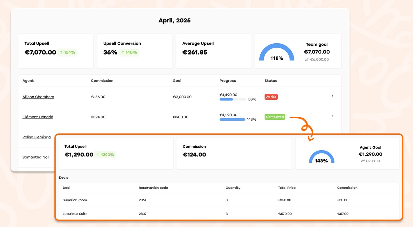Screen dimensions: 413x227
Task: Open Allison Chambers agent details
Action: (38, 97)
